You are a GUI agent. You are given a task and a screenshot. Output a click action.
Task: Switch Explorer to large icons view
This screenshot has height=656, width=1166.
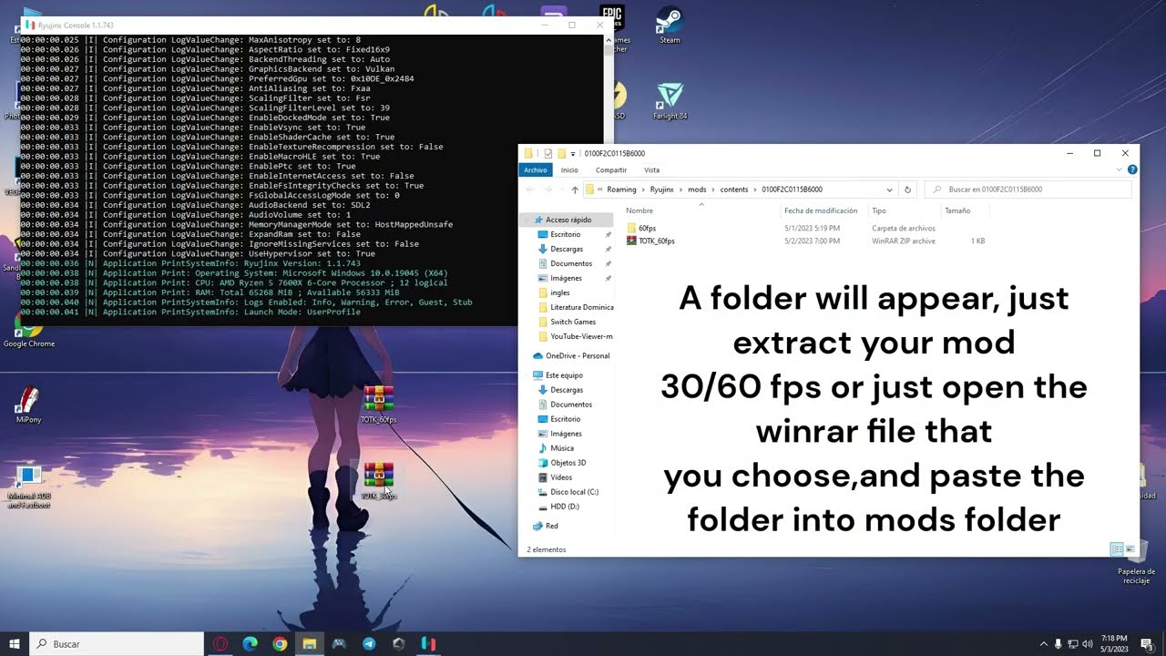[1130, 549]
